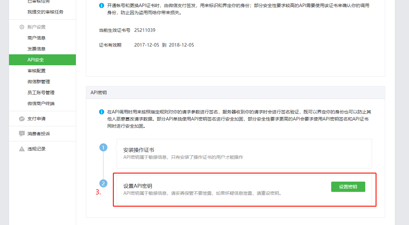Select the highlighted API安全 menu item
This screenshot has width=409, height=225.
(36, 60)
